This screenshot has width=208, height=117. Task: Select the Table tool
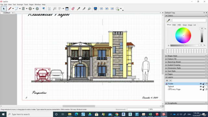[67, 9]
